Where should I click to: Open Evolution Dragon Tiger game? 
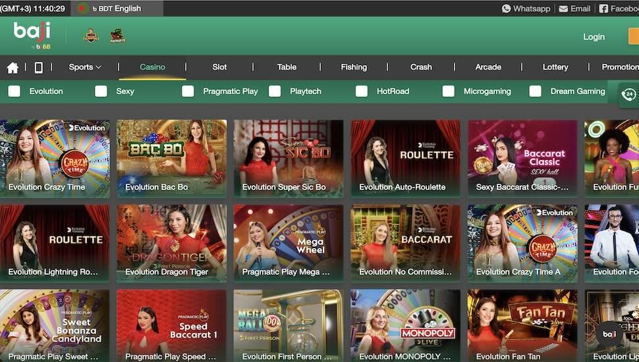[x=171, y=243]
